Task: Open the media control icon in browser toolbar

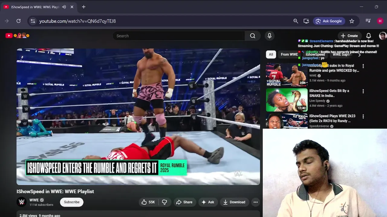Action: tap(368, 21)
